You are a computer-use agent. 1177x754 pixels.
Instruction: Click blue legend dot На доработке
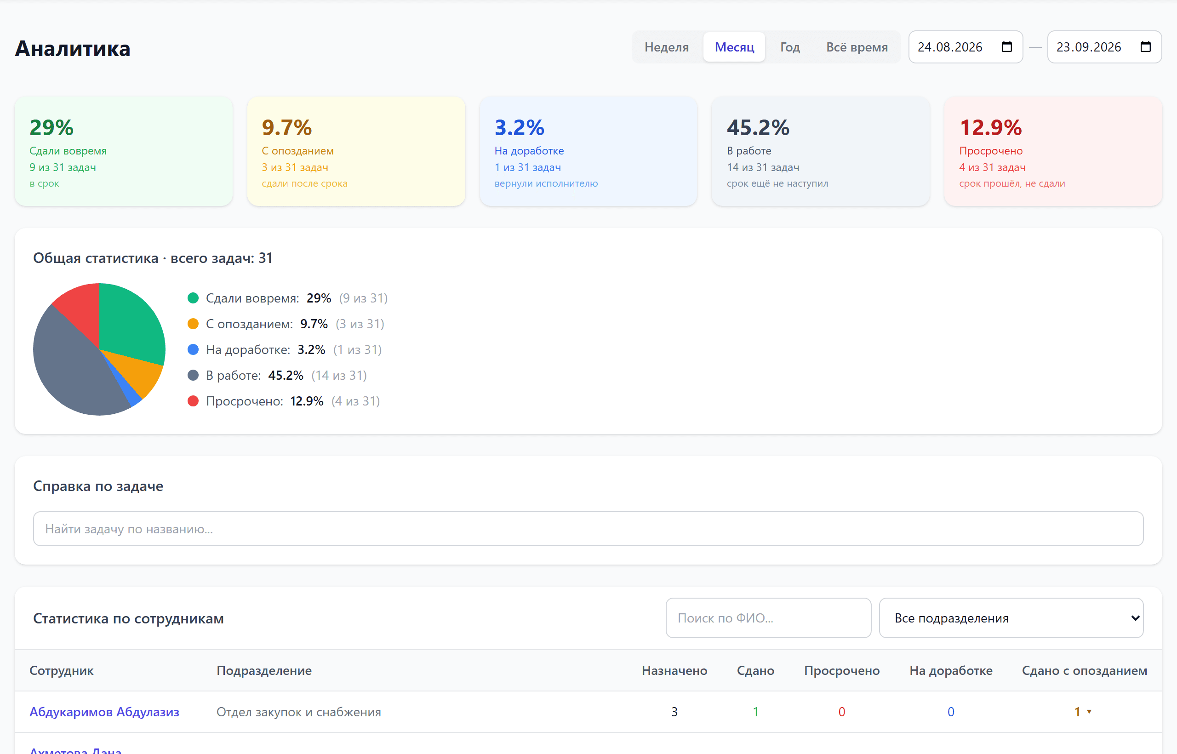coord(193,349)
